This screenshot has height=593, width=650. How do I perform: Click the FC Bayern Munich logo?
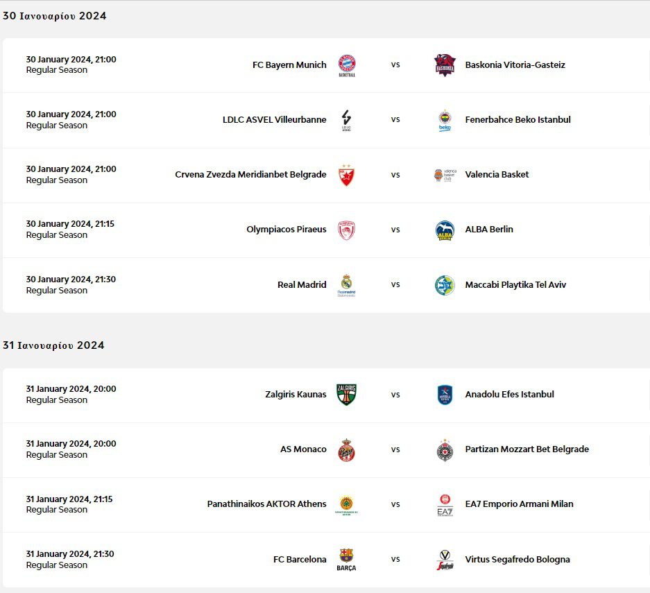(346, 65)
